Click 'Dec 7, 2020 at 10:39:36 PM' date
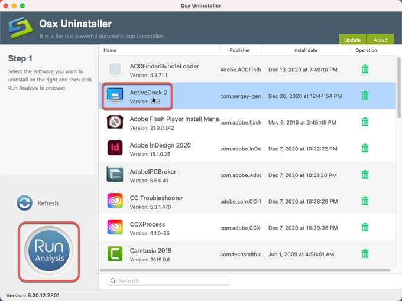Image resolution: width=402 pixels, height=301 pixels. pyautogui.click(x=303, y=228)
